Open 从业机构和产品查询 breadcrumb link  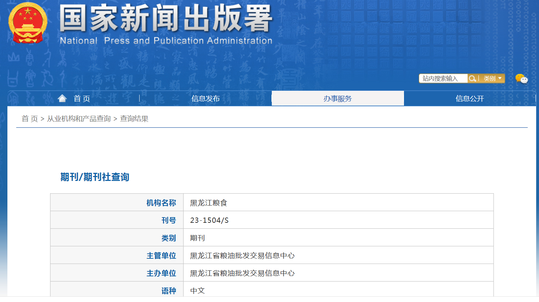pos(79,119)
